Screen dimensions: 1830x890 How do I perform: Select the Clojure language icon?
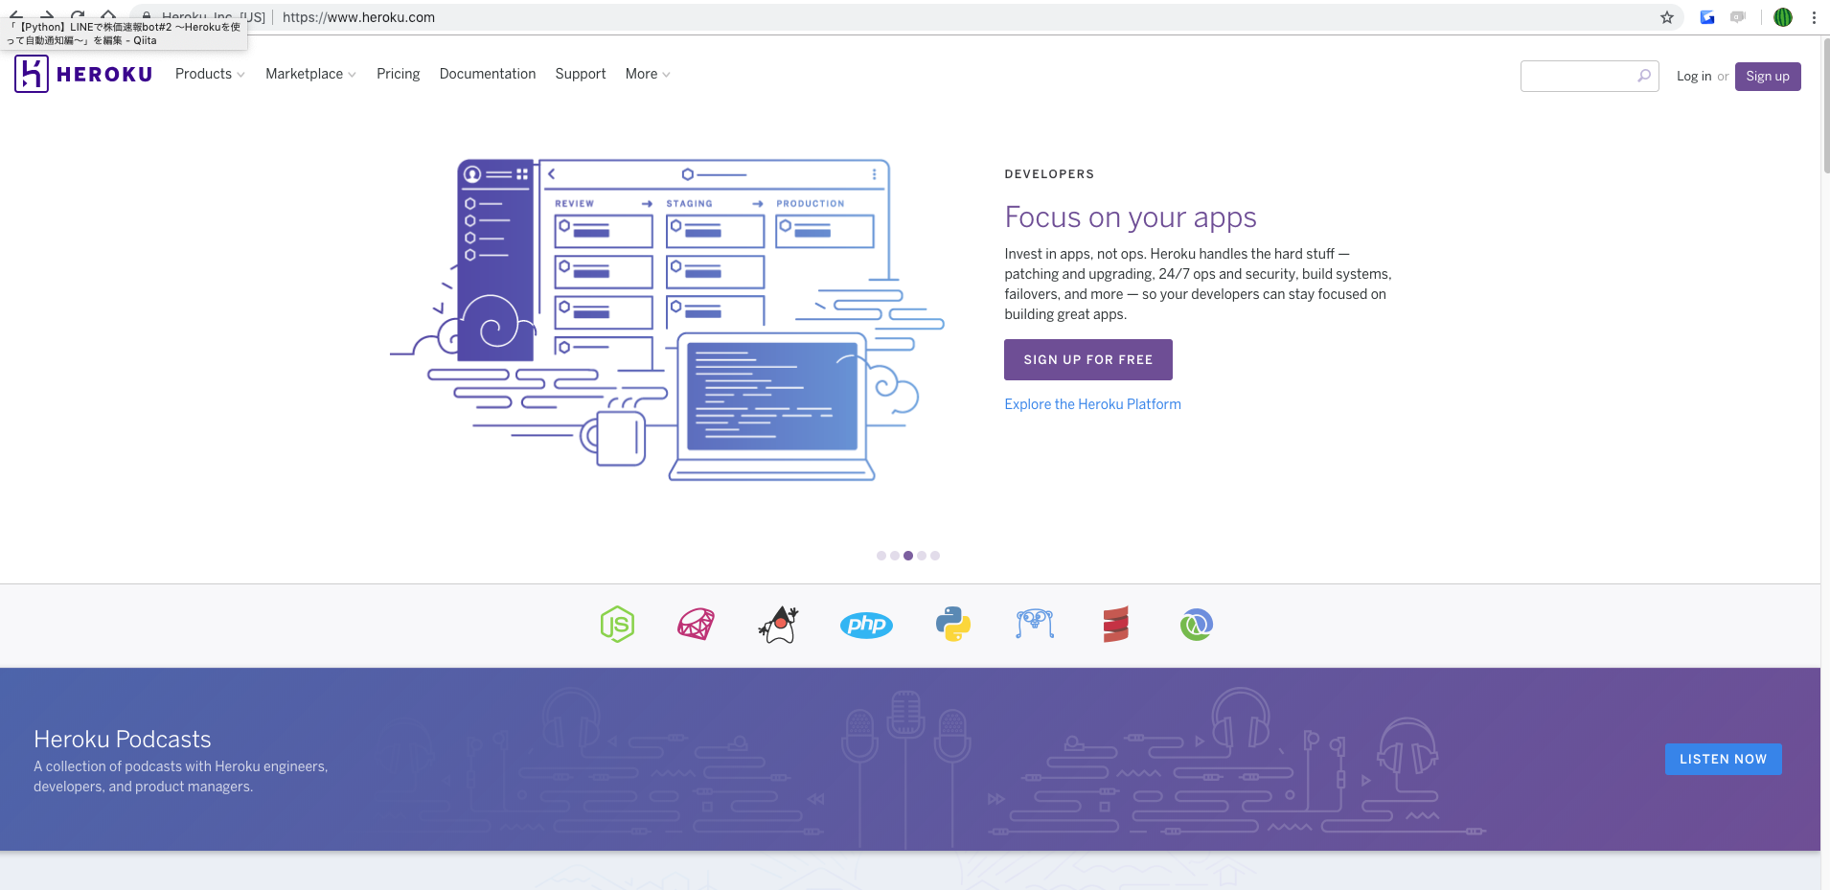1197,625
